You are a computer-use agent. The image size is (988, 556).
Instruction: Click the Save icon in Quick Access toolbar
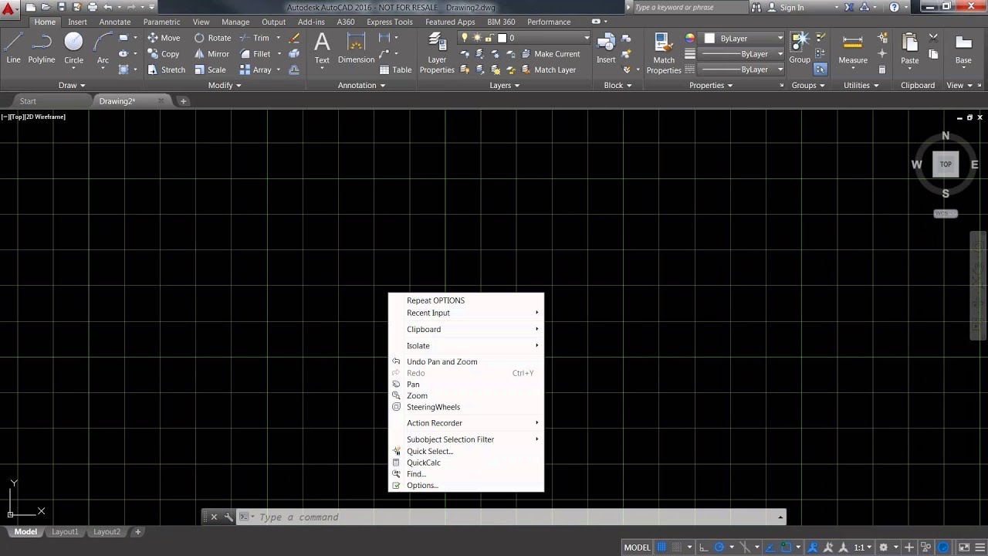[x=61, y=7]
